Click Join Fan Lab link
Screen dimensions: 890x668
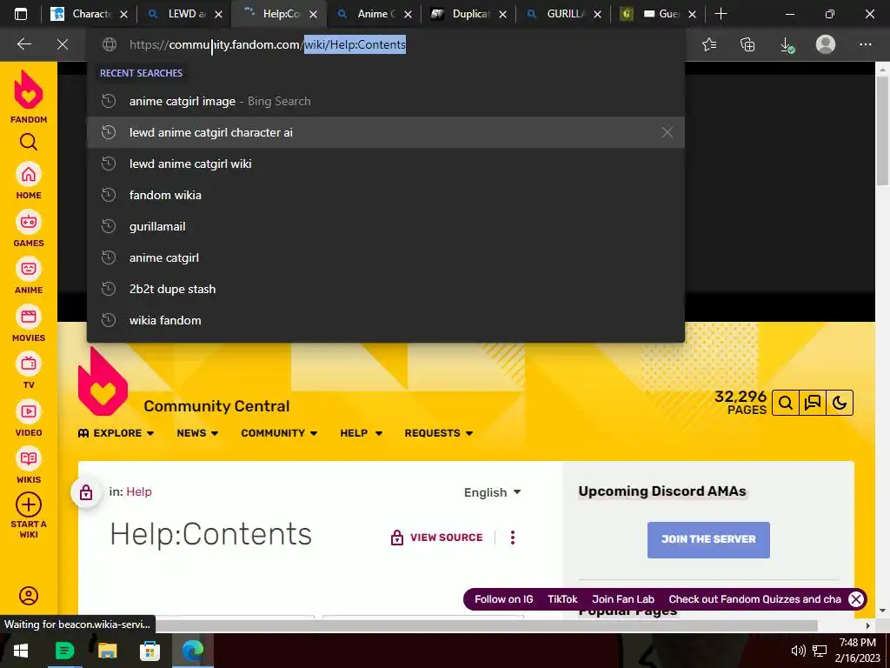(622, 599)
